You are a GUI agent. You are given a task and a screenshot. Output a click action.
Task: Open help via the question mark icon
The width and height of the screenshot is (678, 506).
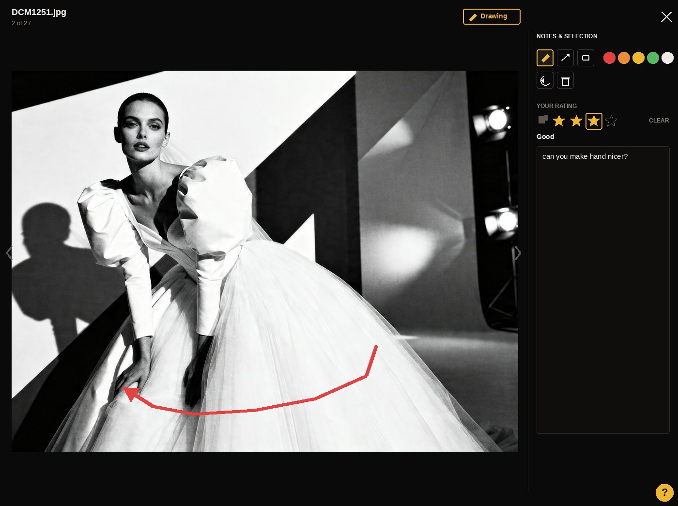coord(664,492)
